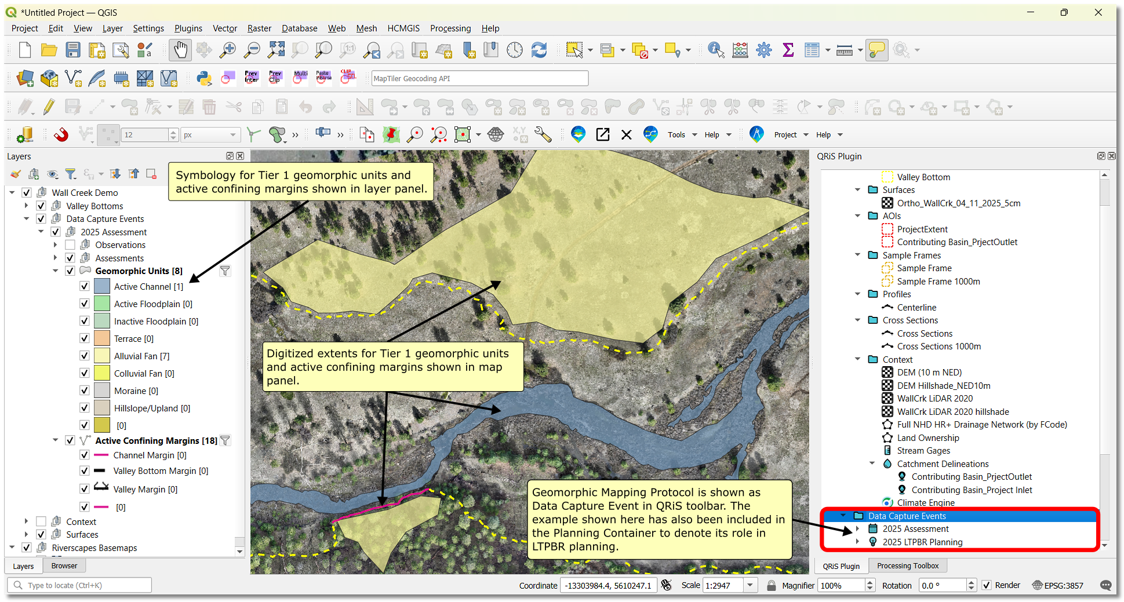Screen dimensions: 1124x602
Task: Disable the Render checkbox in status bar
Action: coord(986,585)
